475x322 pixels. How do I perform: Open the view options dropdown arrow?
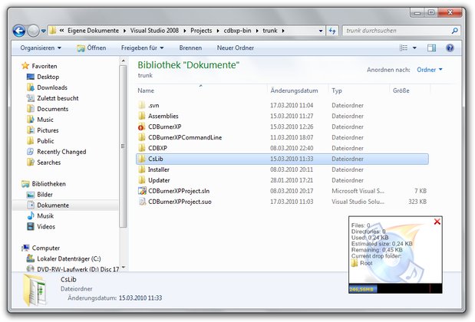414,48
